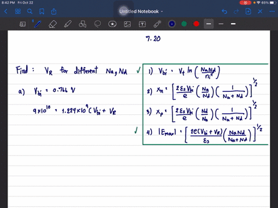
Task: Close the notebook with the X icon
Action: 260,12
